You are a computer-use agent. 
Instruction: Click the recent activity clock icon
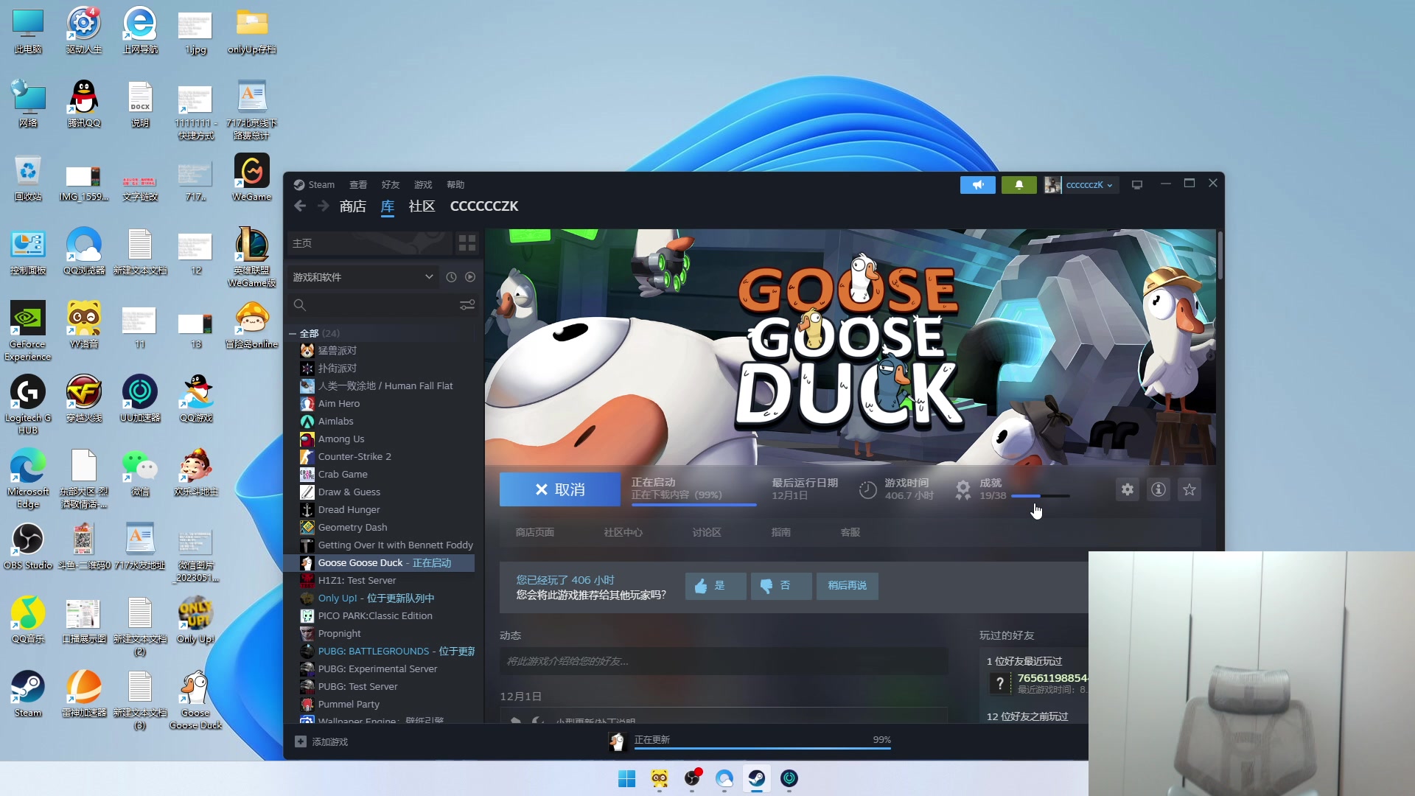pos(451,277)
